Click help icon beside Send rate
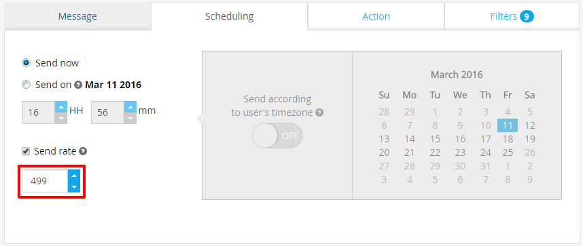 pyautogui.click(x=84, y=151)
